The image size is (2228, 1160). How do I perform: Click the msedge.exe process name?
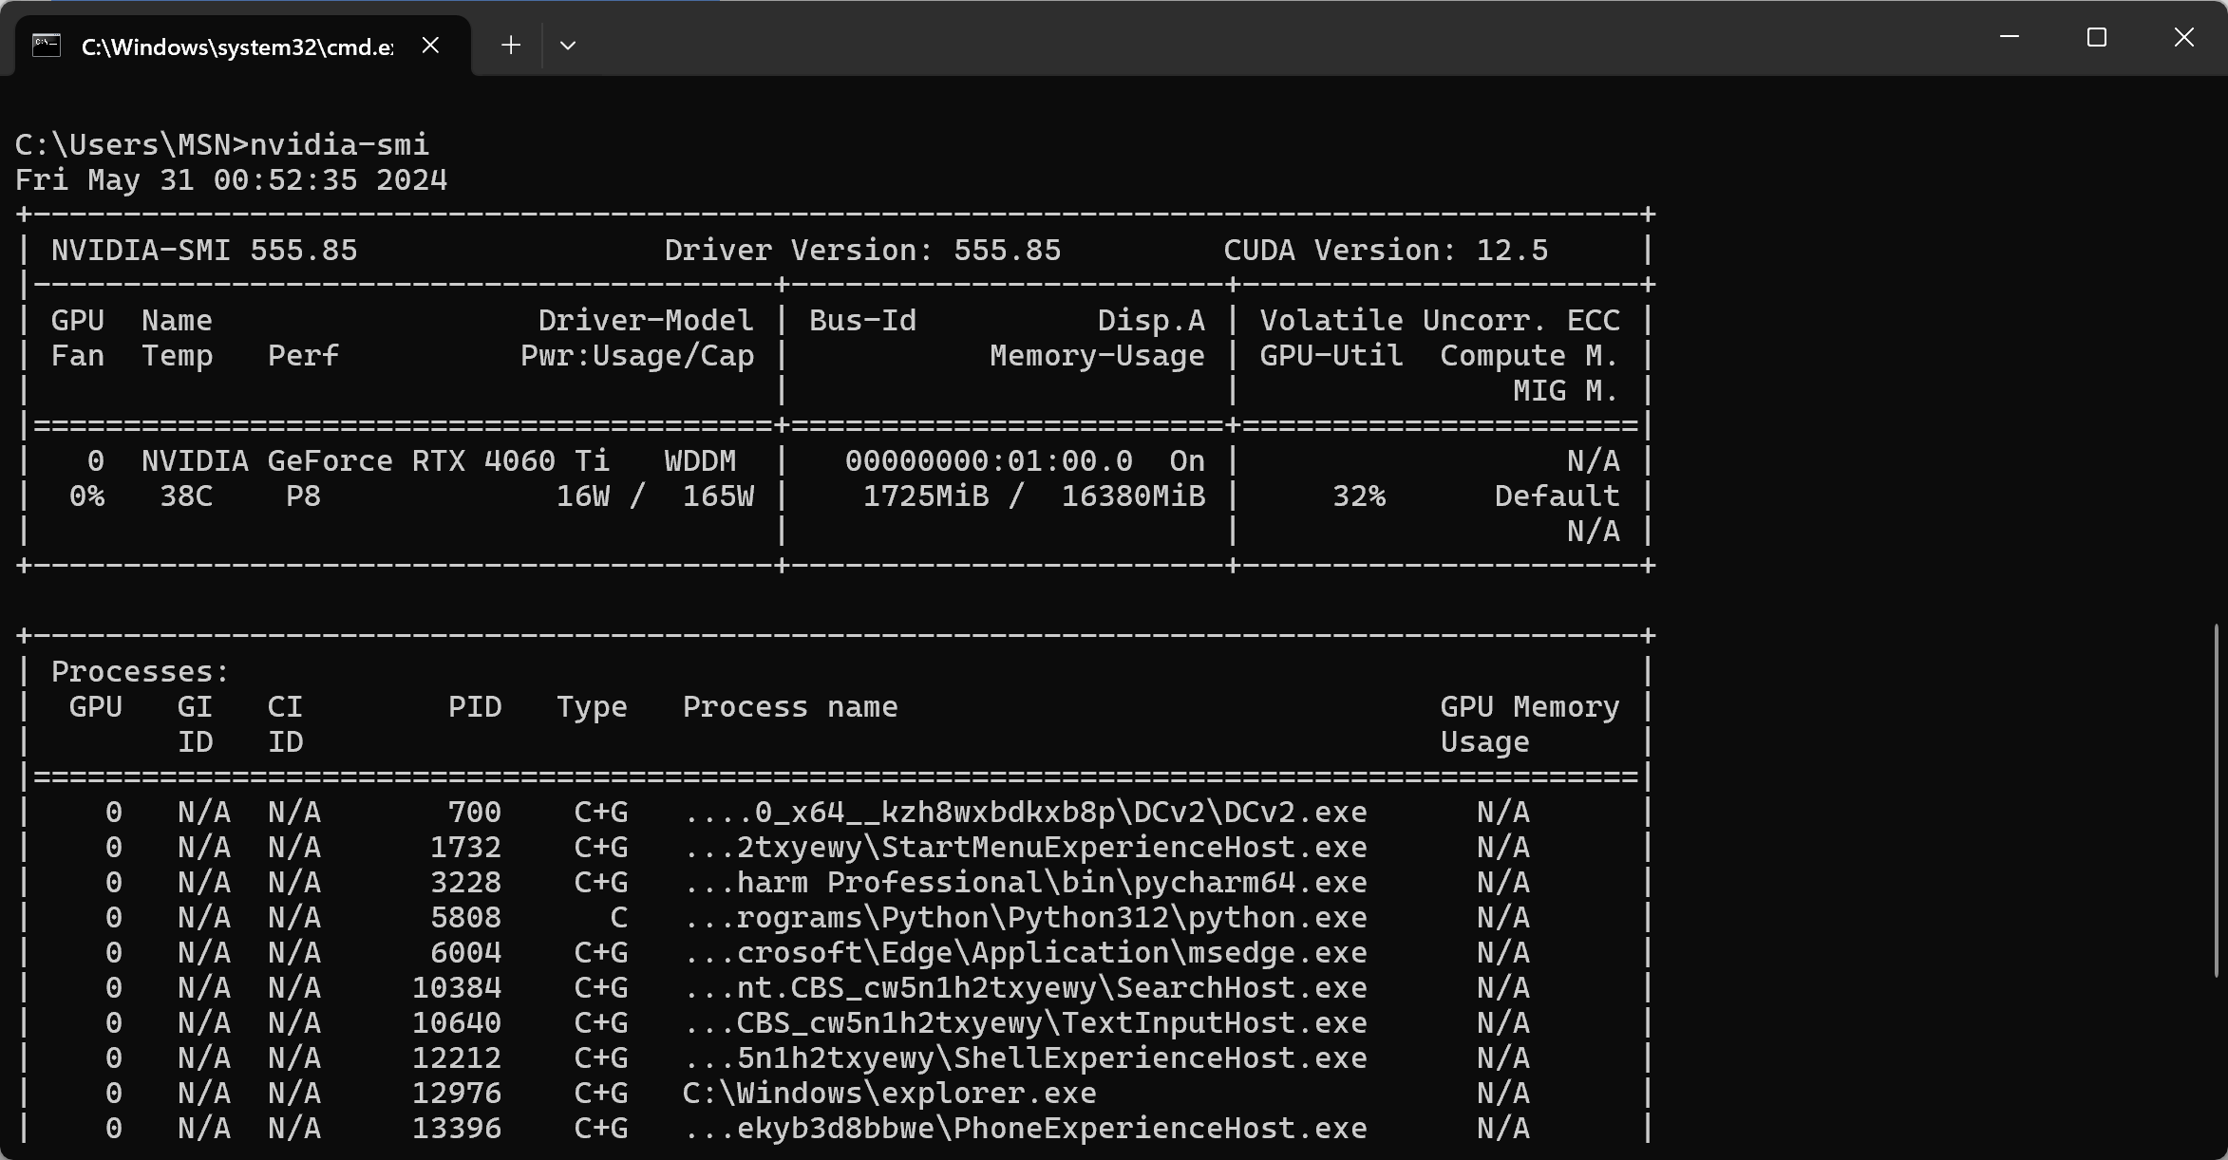click(1025, 952)
